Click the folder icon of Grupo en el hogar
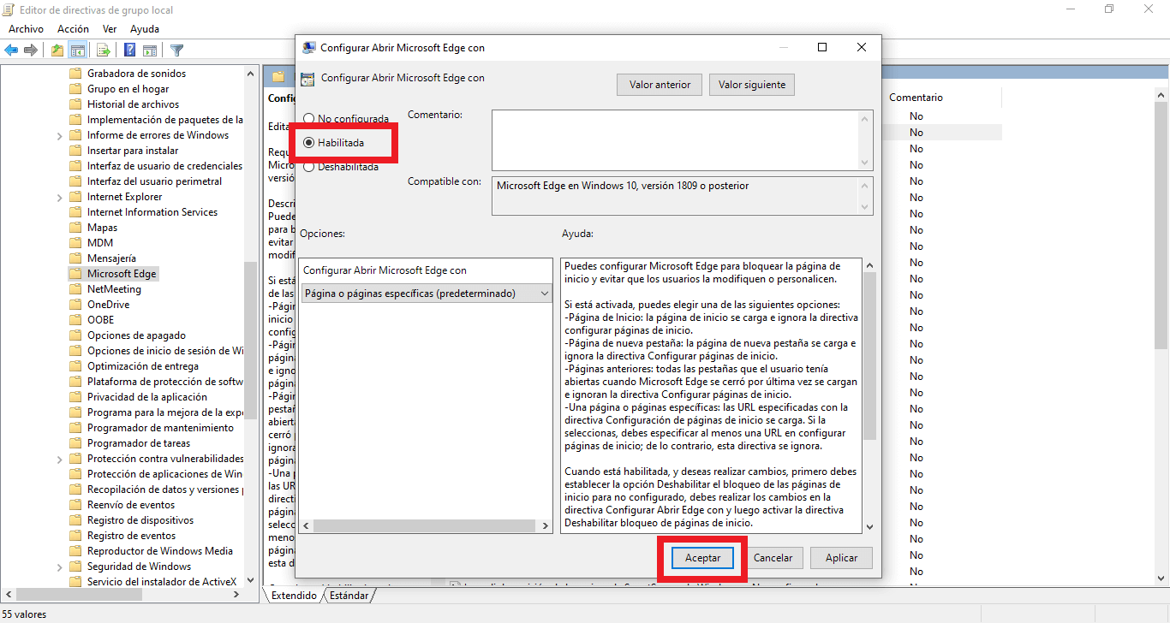Image resolution: width=1170 pixels, height=623 pixels. [x=75, y=89]
